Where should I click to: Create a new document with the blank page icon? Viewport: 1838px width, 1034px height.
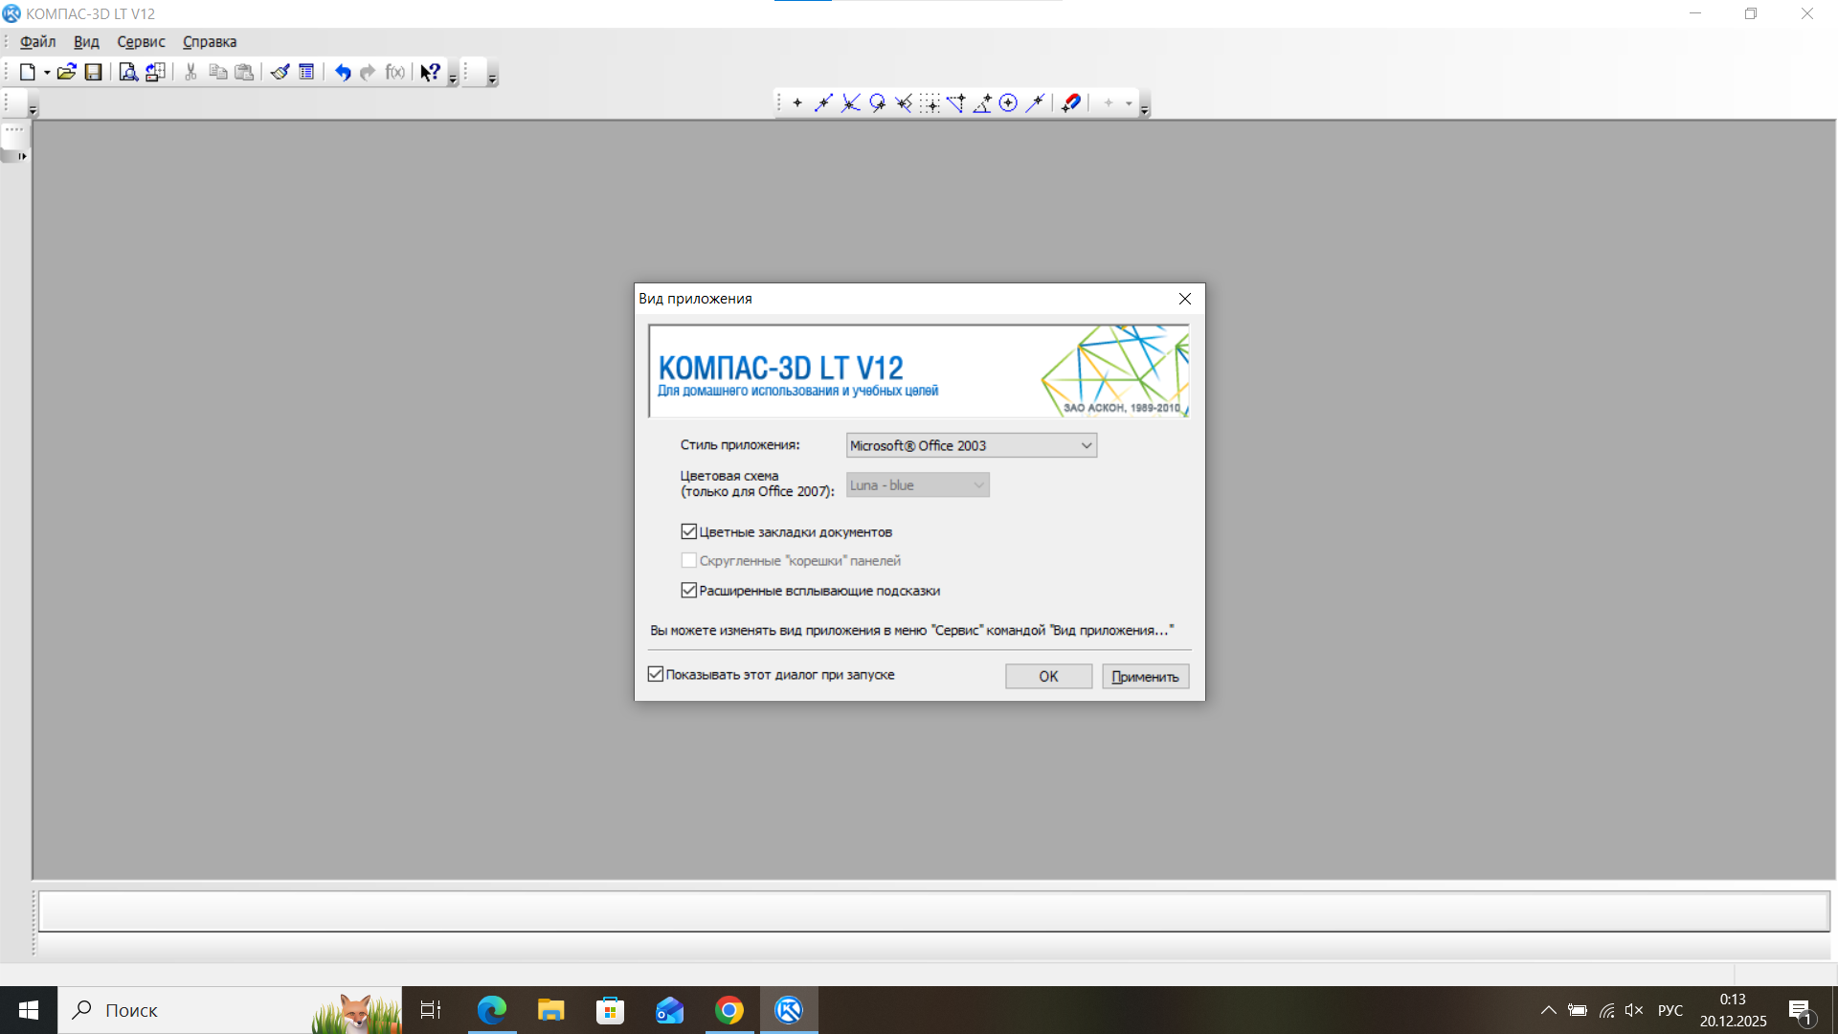[x=28, y=72]
